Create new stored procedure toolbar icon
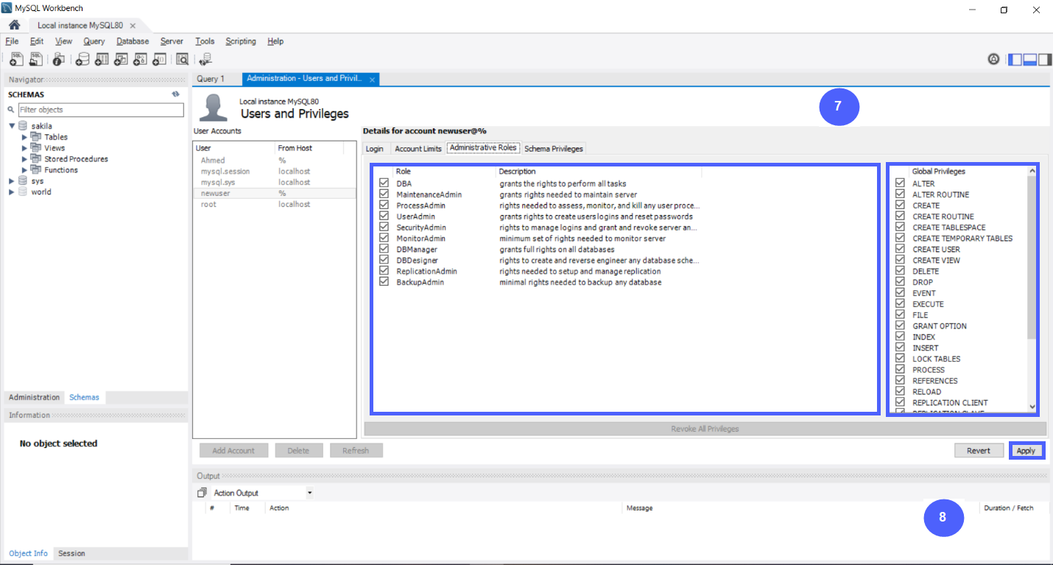The height and width of the screenshot is (565, 1053). click(x=140, y=59)
